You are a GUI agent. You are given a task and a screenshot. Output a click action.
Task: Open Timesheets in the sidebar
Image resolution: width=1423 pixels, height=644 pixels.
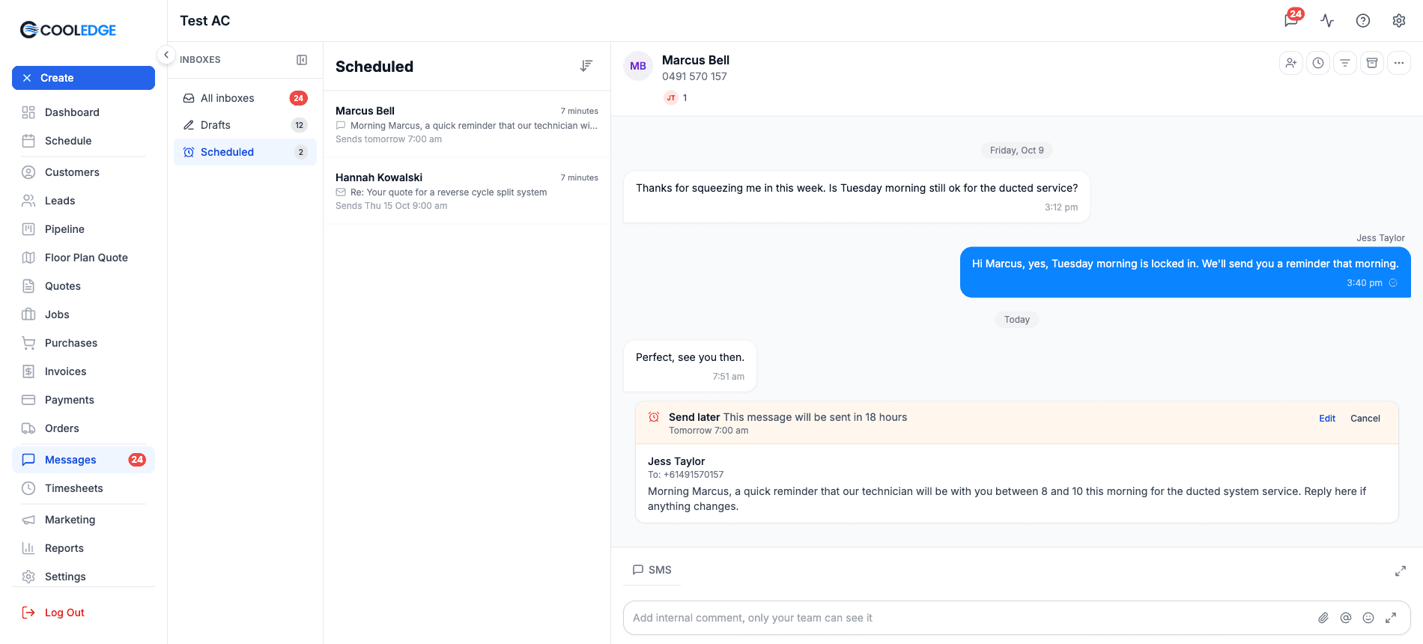83,488
